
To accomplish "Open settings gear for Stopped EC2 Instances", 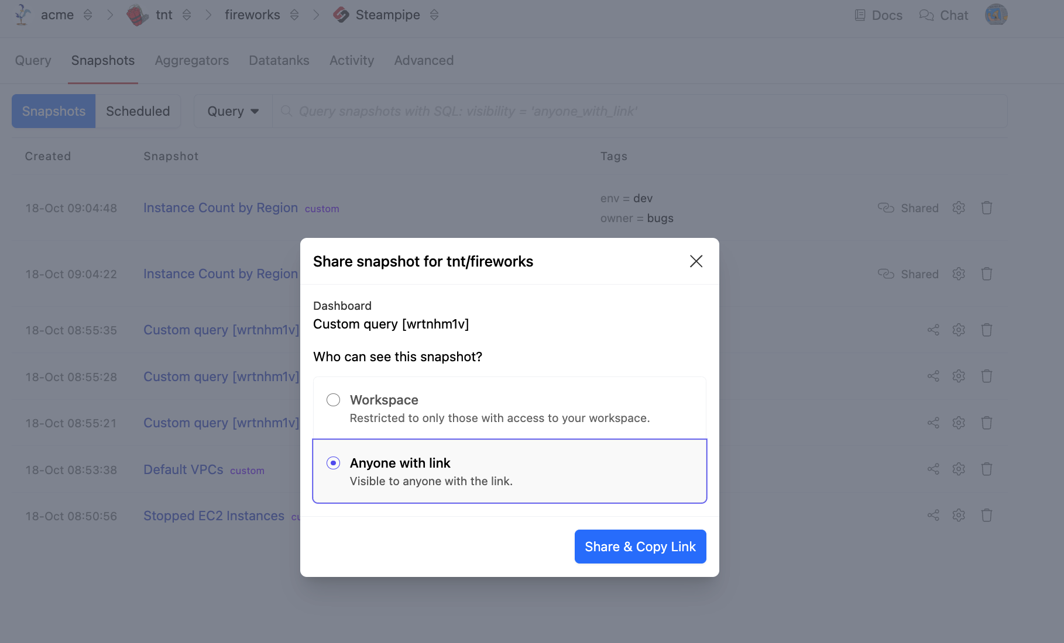I will pos(958,515).
